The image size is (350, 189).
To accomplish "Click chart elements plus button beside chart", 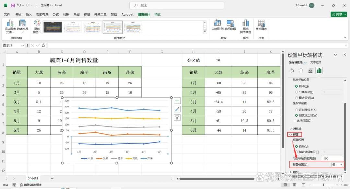I will pyautogui.click(x=177, y=101).
